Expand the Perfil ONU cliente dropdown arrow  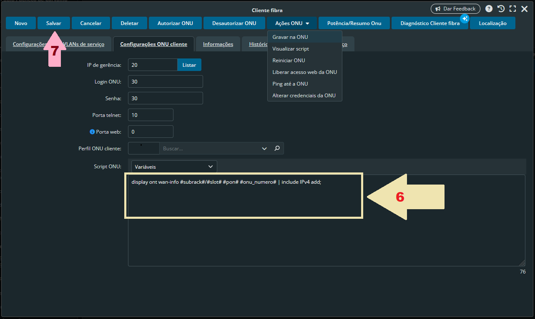[264, 148]
